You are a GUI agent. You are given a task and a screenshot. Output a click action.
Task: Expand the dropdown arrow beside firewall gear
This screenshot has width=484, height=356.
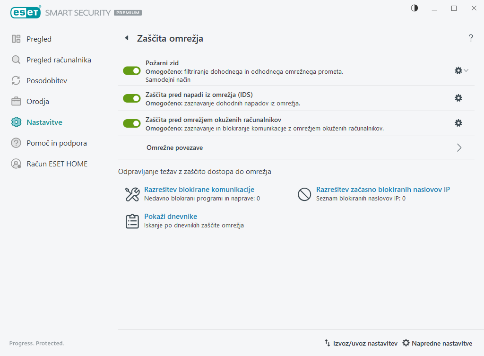point(467,70)
